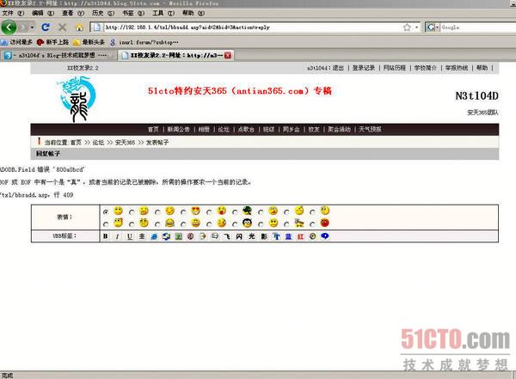516x379 pixels.
Task: Reload the page with the blue refresh icon
Action: [46, 28]
